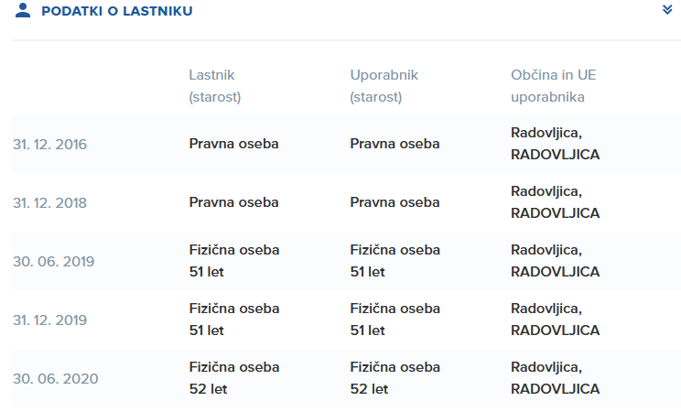Click the date 30. 06. 2019

53,262
